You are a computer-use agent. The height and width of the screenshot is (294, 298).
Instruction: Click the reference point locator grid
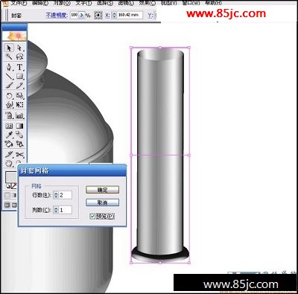coord(98,15)
